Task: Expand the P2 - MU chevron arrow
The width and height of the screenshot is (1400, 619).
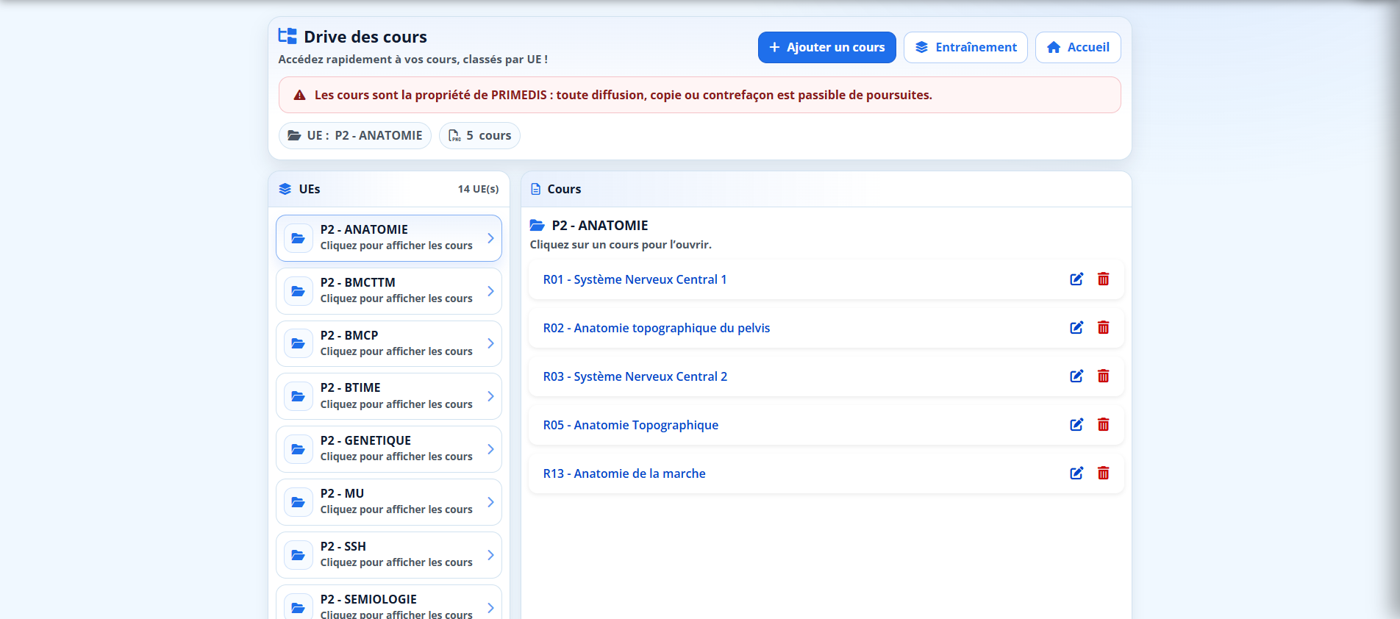Action: tap(490, 502)
